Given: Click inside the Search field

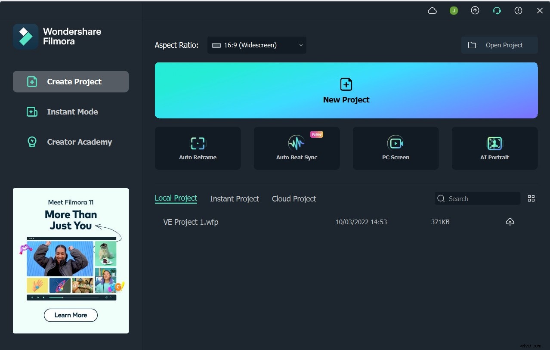Looking at the screenshot, I should tap(477, 198).
